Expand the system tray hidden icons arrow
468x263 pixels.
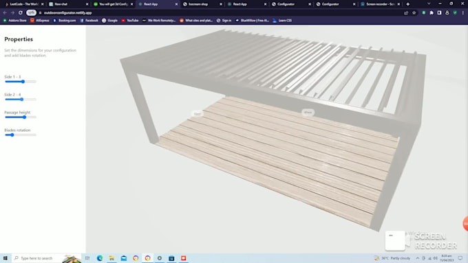pyautogui.click(x=418, y=258)
